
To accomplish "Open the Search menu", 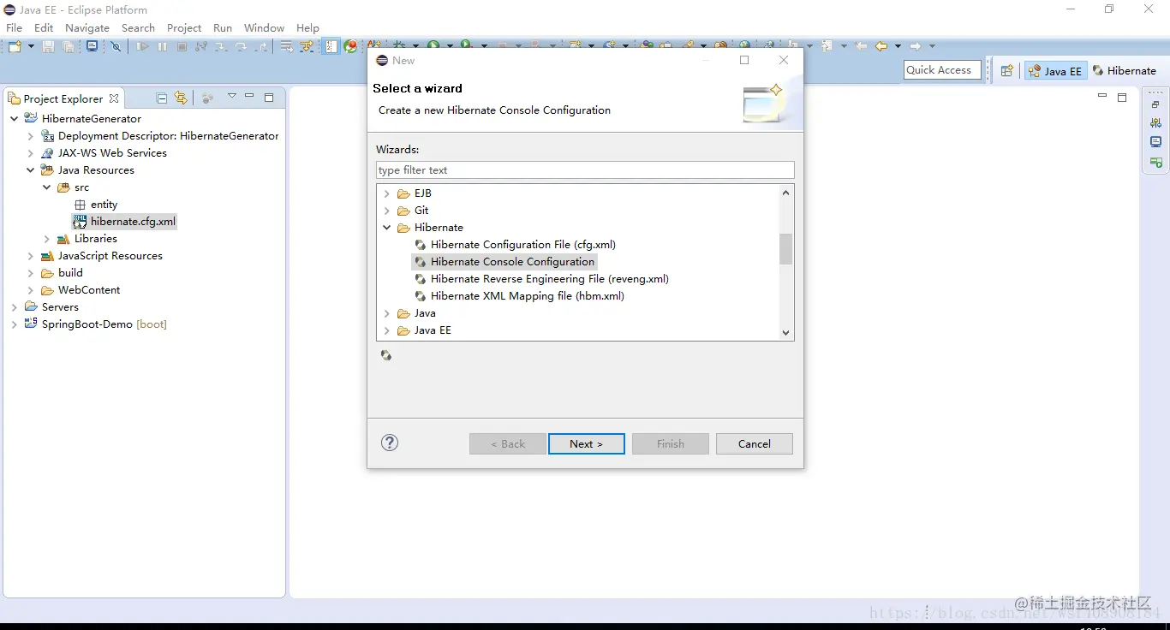I will [x=138, y=27].
